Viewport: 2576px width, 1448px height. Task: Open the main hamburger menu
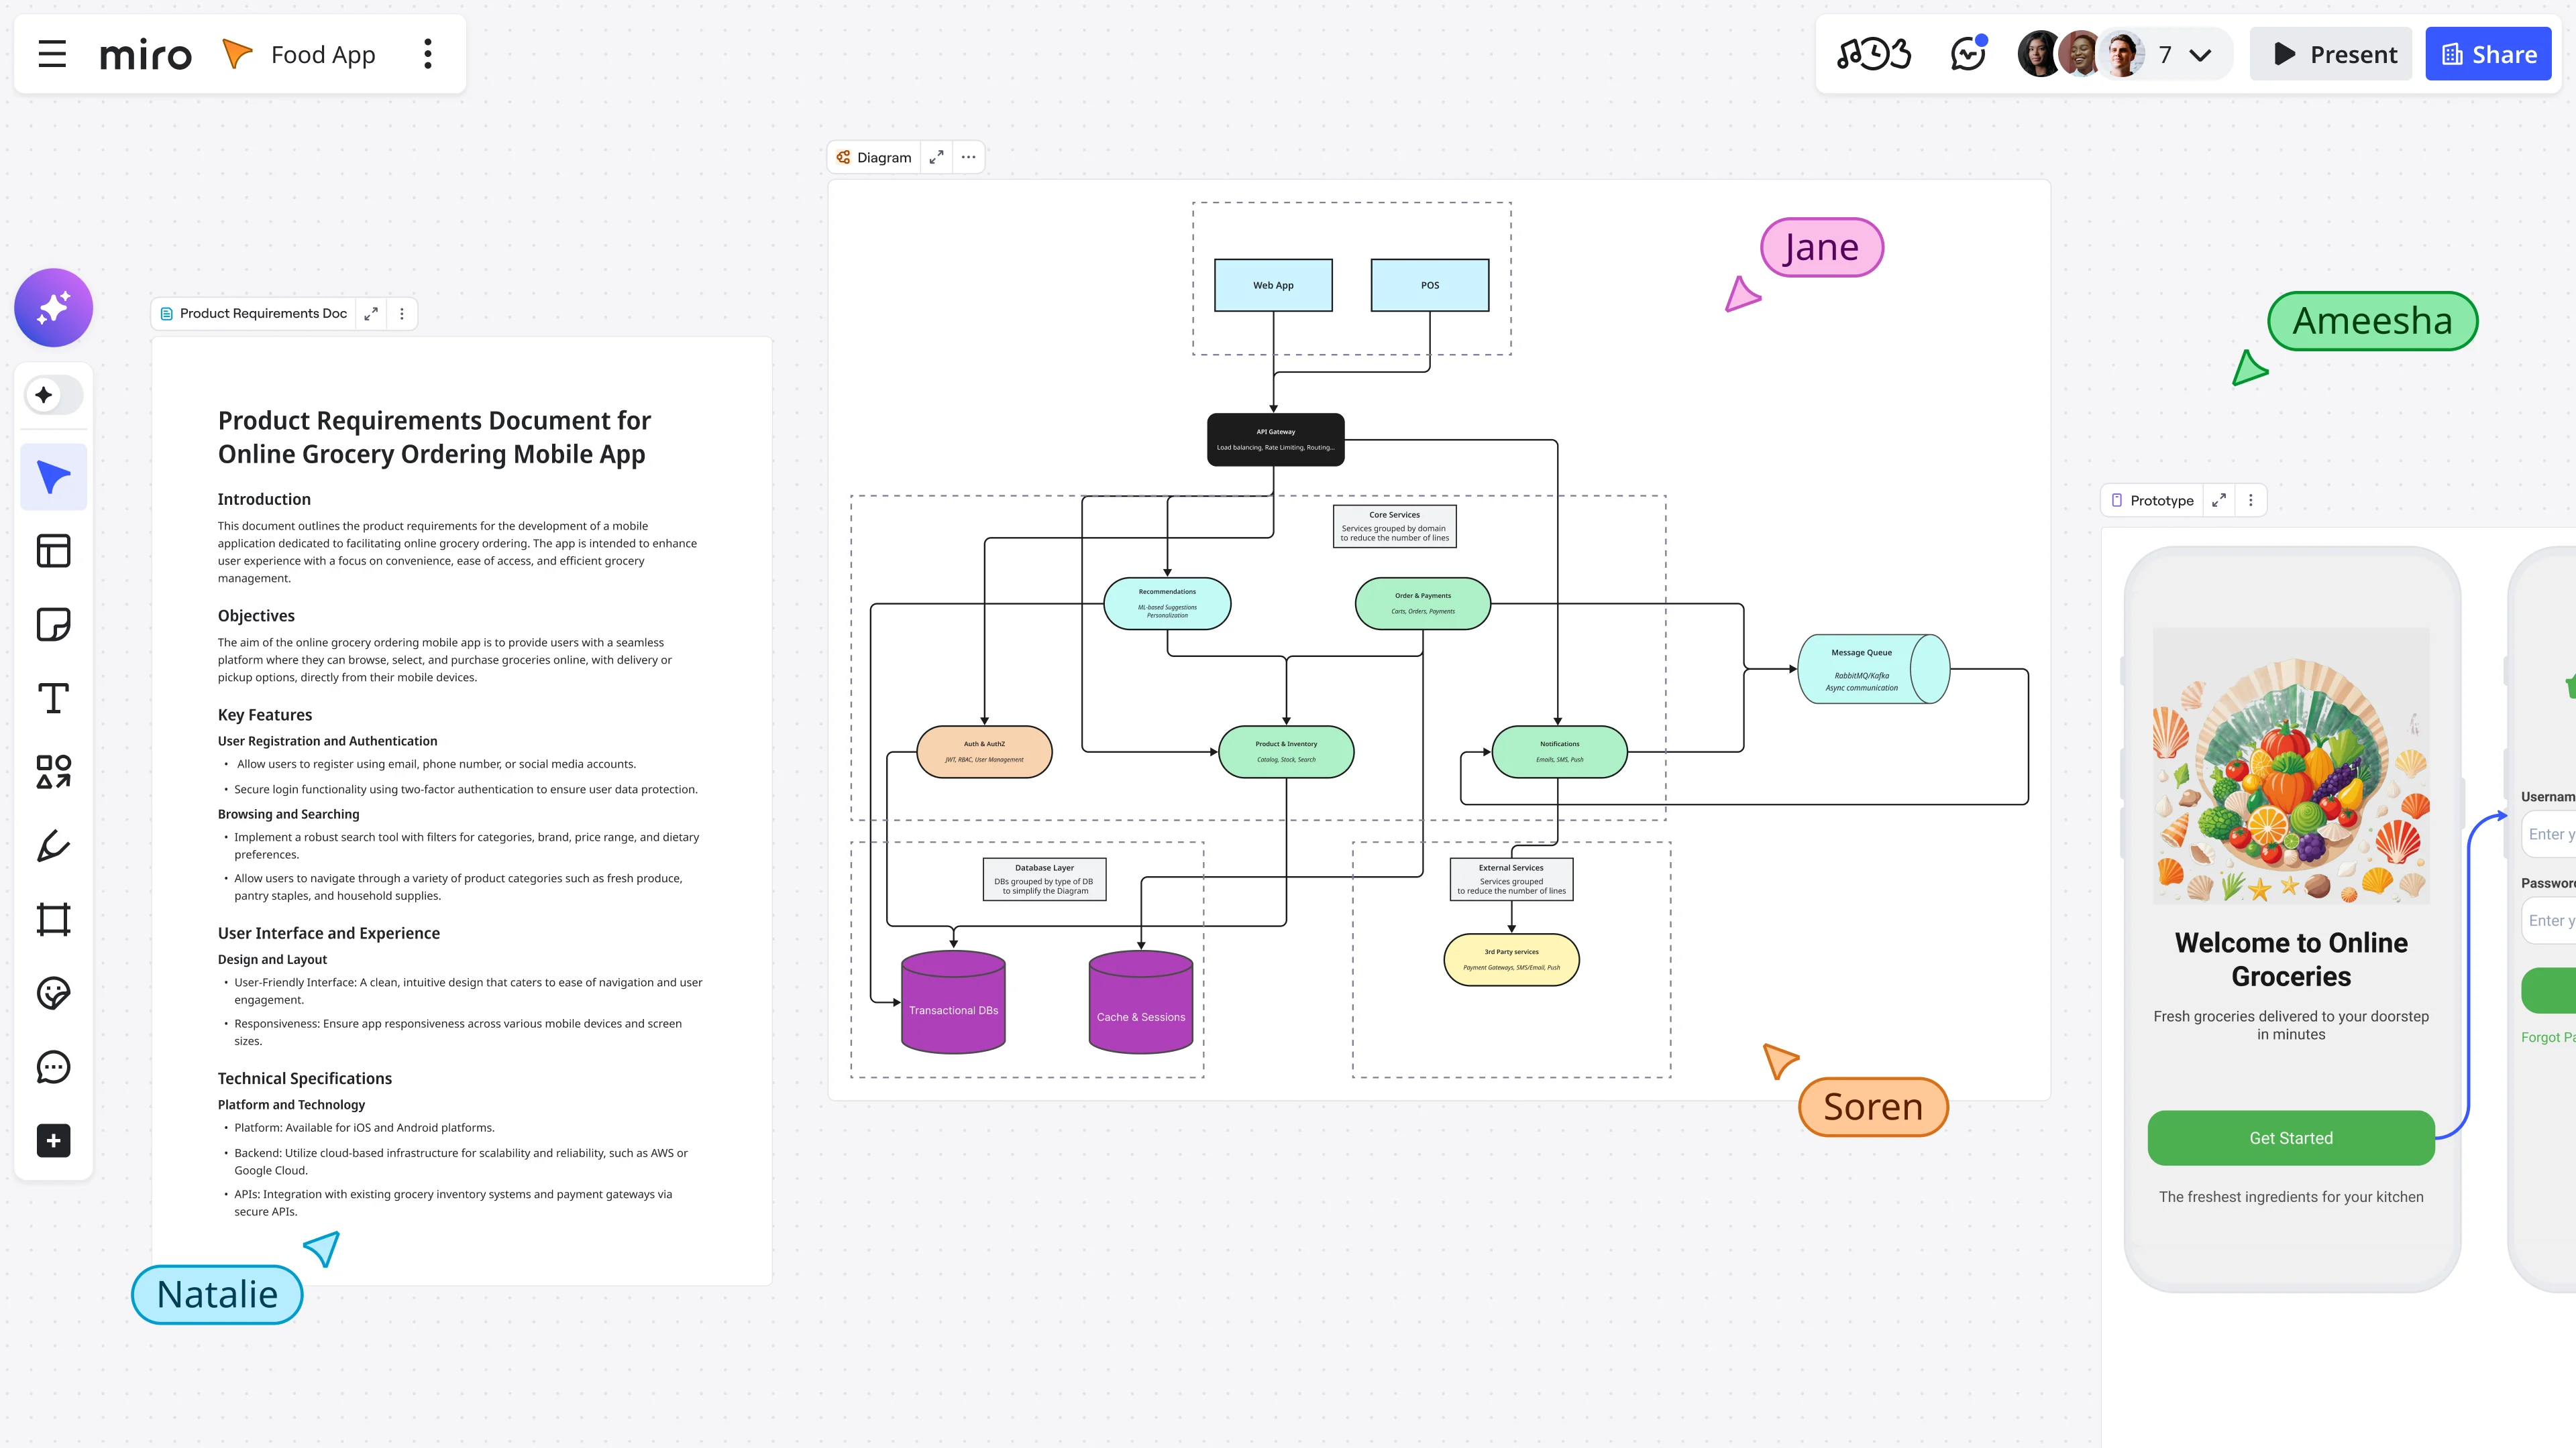[52, 54]
